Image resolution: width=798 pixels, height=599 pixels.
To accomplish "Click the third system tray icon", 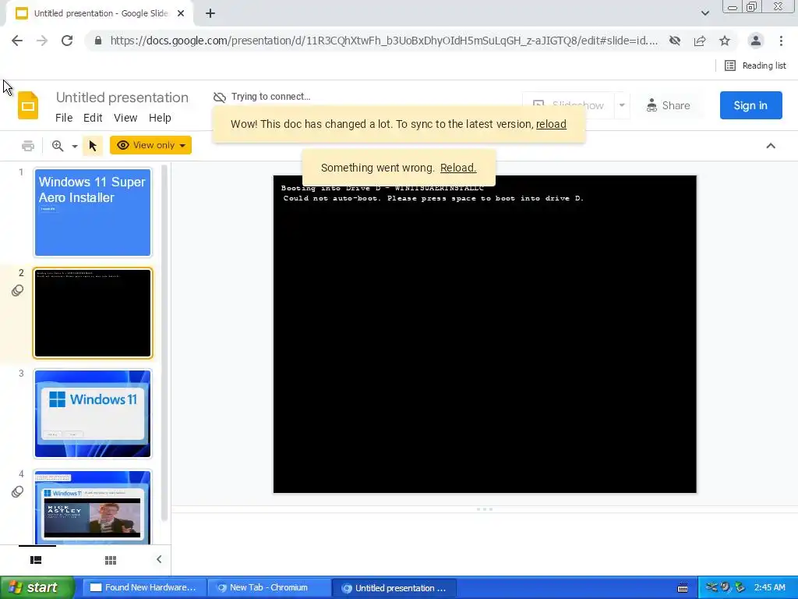I will [739, 587].
